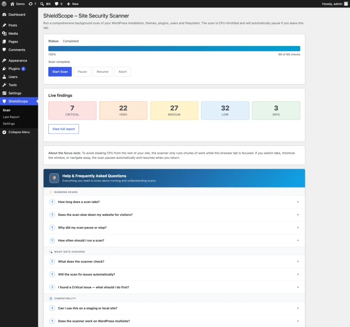Screen dimensions: 350x327
Task: Open the Demo site home icon
Action: pyautogui.click(x=12, y=4)
